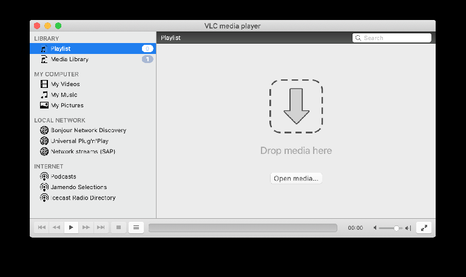This screenshot has width=466, height=277.
Task: Click the Playlist music note icon
Action: point(44,48)
